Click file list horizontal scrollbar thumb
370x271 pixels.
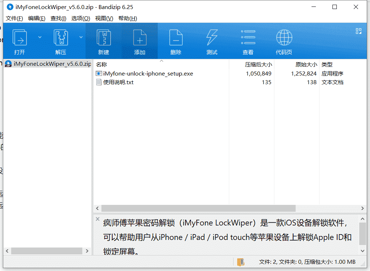point(199,208)
